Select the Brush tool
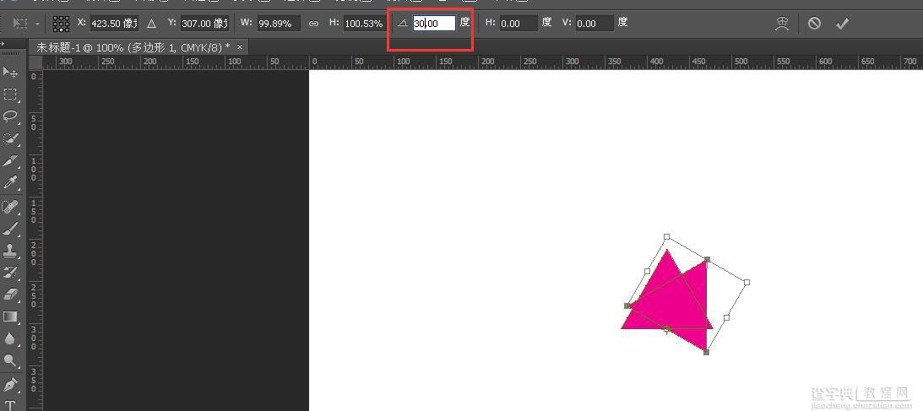 (x=11, y=229)
